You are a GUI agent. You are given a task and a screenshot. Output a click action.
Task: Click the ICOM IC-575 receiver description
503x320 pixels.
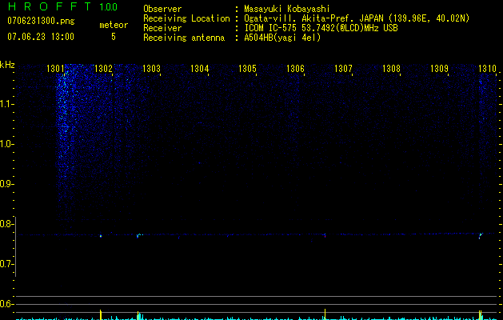[321, 28]
